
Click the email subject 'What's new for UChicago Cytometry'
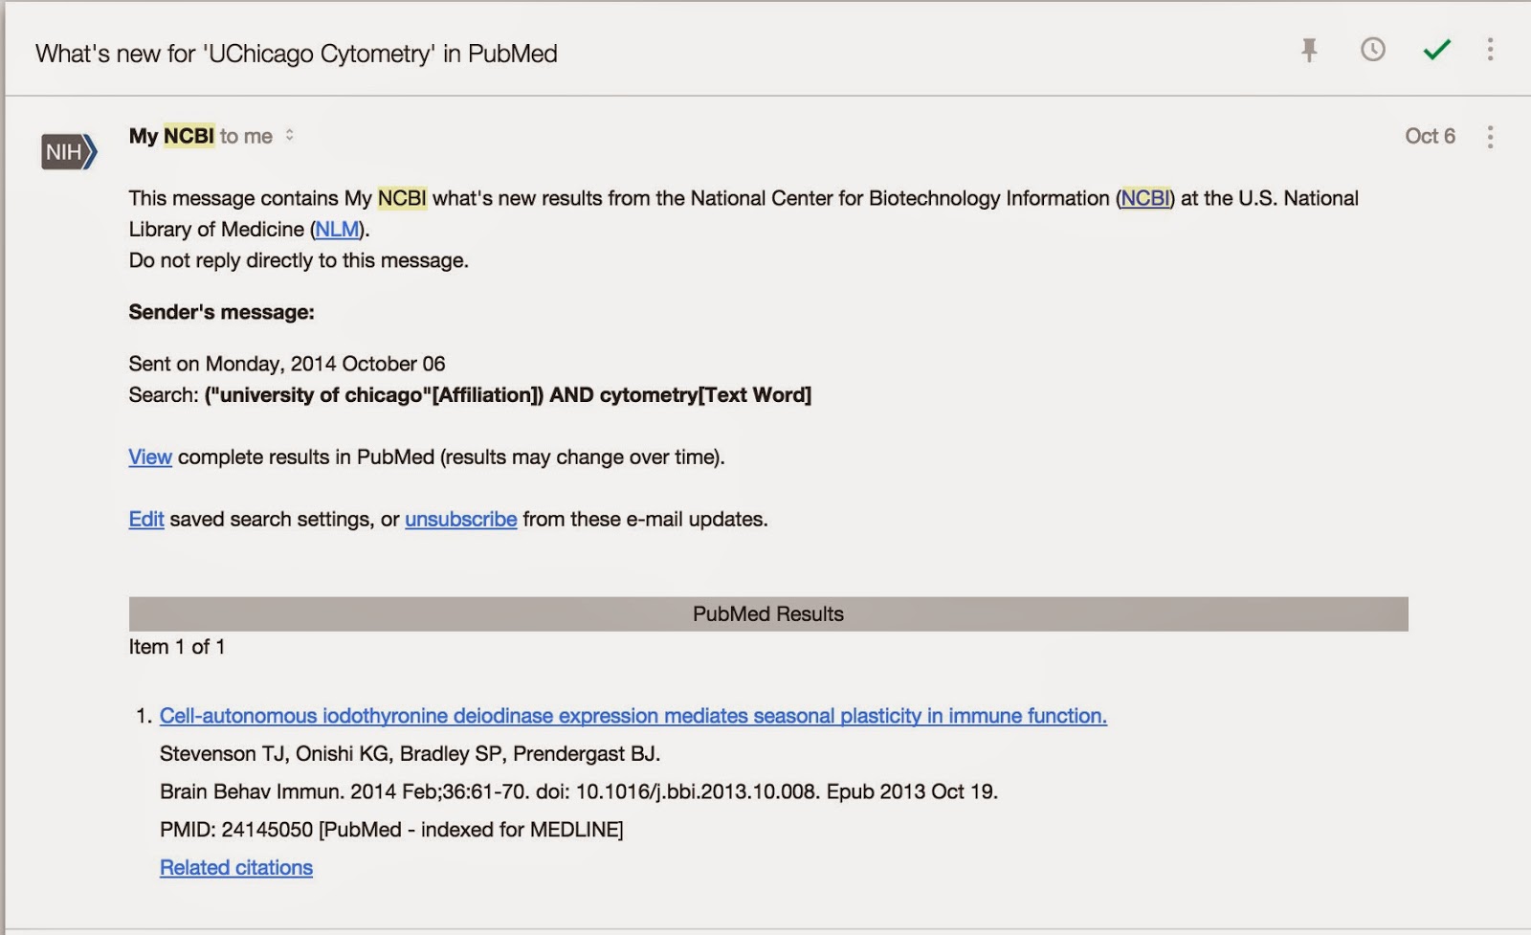tap(297, 54)
